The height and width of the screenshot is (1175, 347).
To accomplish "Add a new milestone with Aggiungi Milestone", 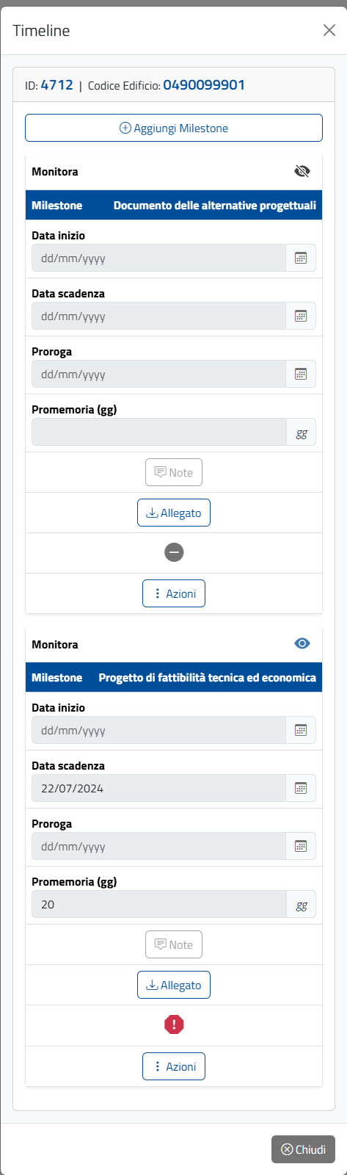I will click(x=174, y=128).
